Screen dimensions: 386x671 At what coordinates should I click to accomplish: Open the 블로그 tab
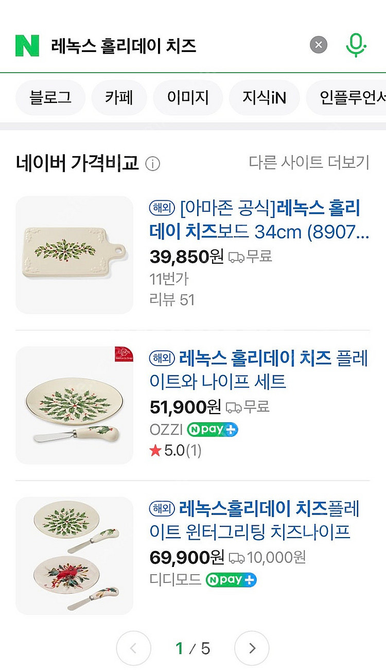tap(50, 97)
